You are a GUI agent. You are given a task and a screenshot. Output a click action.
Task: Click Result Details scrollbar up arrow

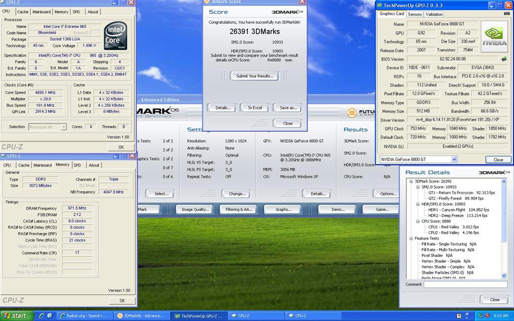(x=504, y=182)
